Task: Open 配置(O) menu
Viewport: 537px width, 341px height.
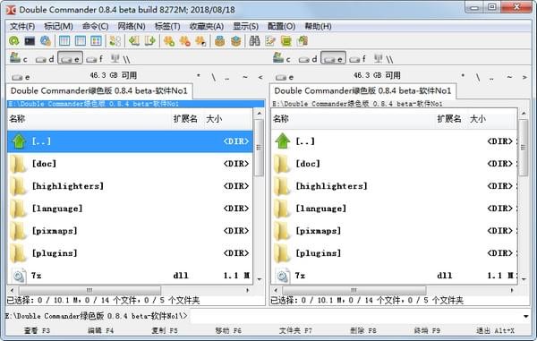Action: tap(282, 26)
